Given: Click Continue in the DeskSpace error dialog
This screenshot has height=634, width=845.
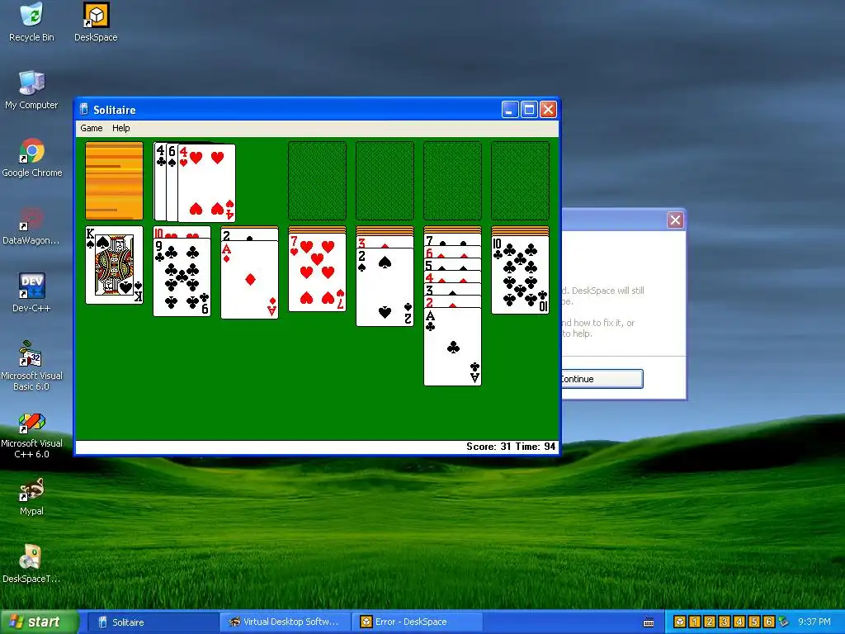Looking at the screenshot, I should (x=602, y=379).
